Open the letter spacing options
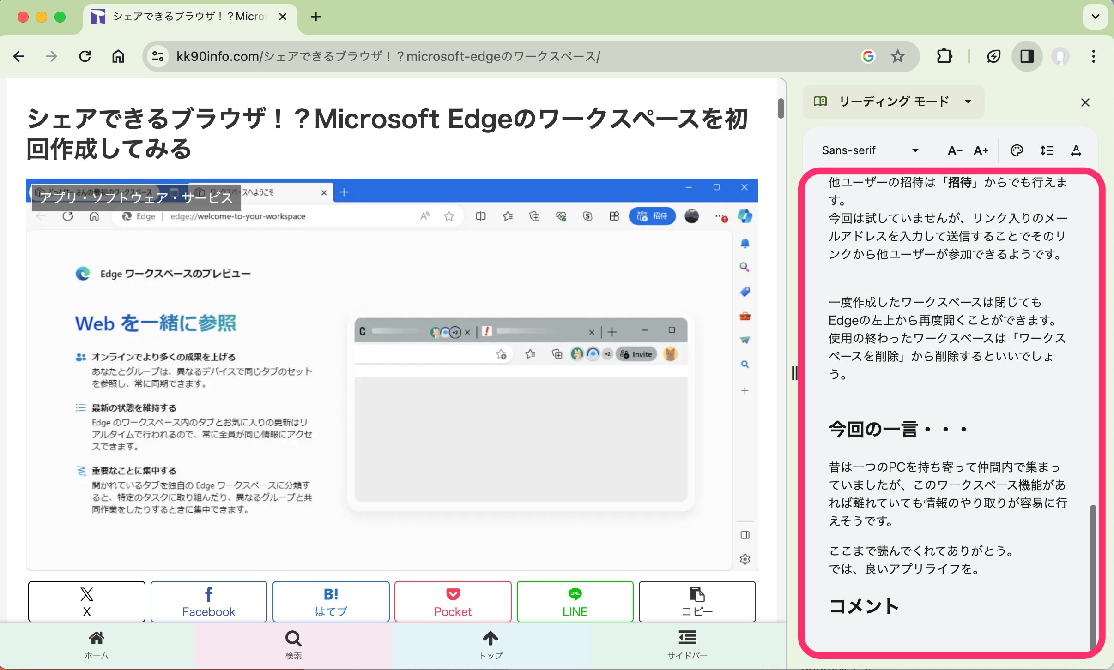1114x670 pixels. click(x=1076, y=150)
